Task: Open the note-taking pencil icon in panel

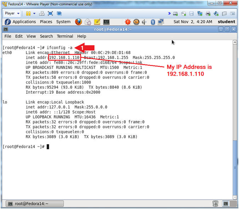Action: click(97, 22)
